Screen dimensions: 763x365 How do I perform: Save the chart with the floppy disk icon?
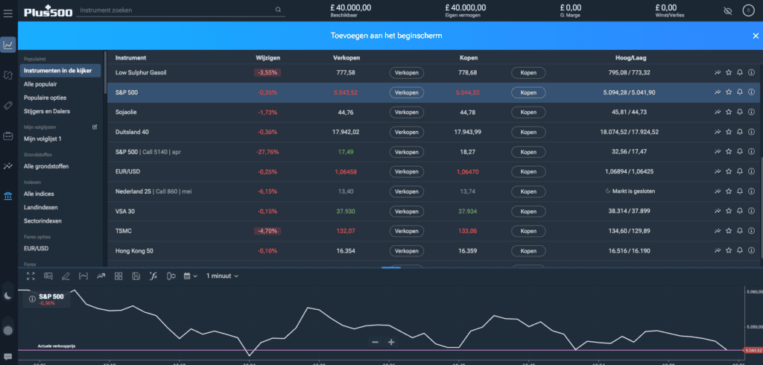(x=136, y=276)
